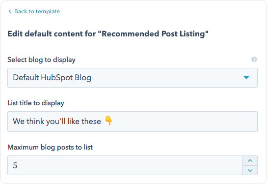
Task: Click the List title to display label
Action: [36, 103]
